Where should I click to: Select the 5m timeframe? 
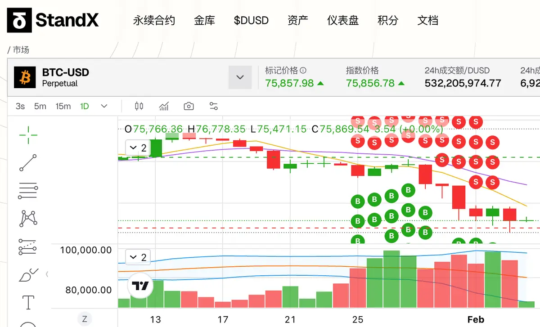tap(40, 106)
